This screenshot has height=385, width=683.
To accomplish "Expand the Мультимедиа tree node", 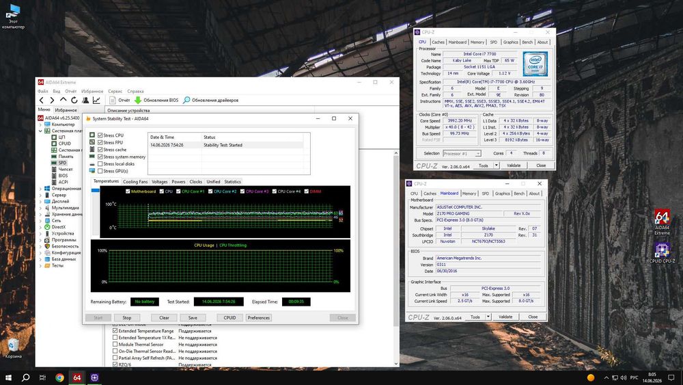I will [40, 207].
